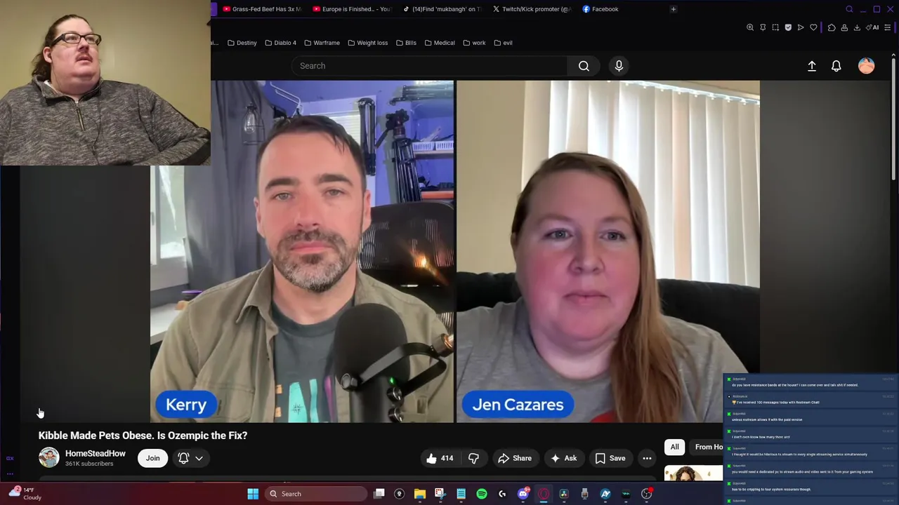Screen dimensions: 899x505
Task: Click the tab search magnifier in title bar
Action: pyautogui.click(x=849, y=9)
